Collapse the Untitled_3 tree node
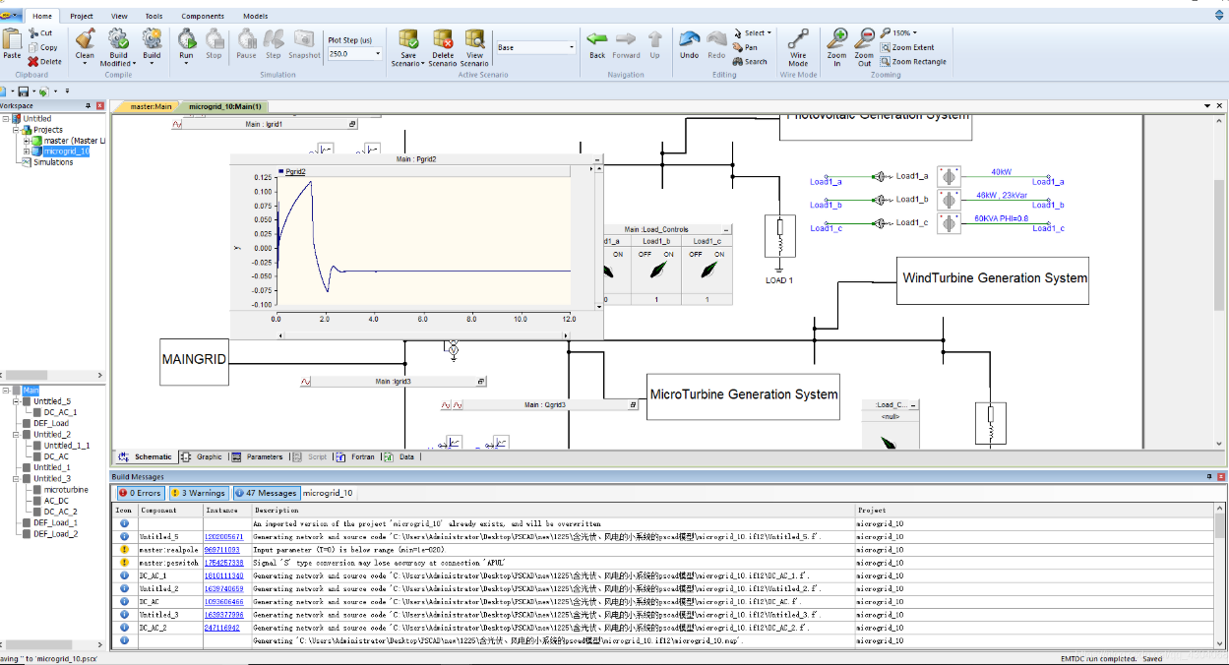The image size is (1229, 665). (x=16, y=478)
